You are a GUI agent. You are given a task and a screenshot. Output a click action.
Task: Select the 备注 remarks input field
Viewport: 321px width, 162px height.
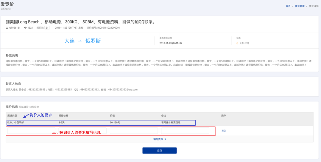pyautogui.click(x=185, y=131)
